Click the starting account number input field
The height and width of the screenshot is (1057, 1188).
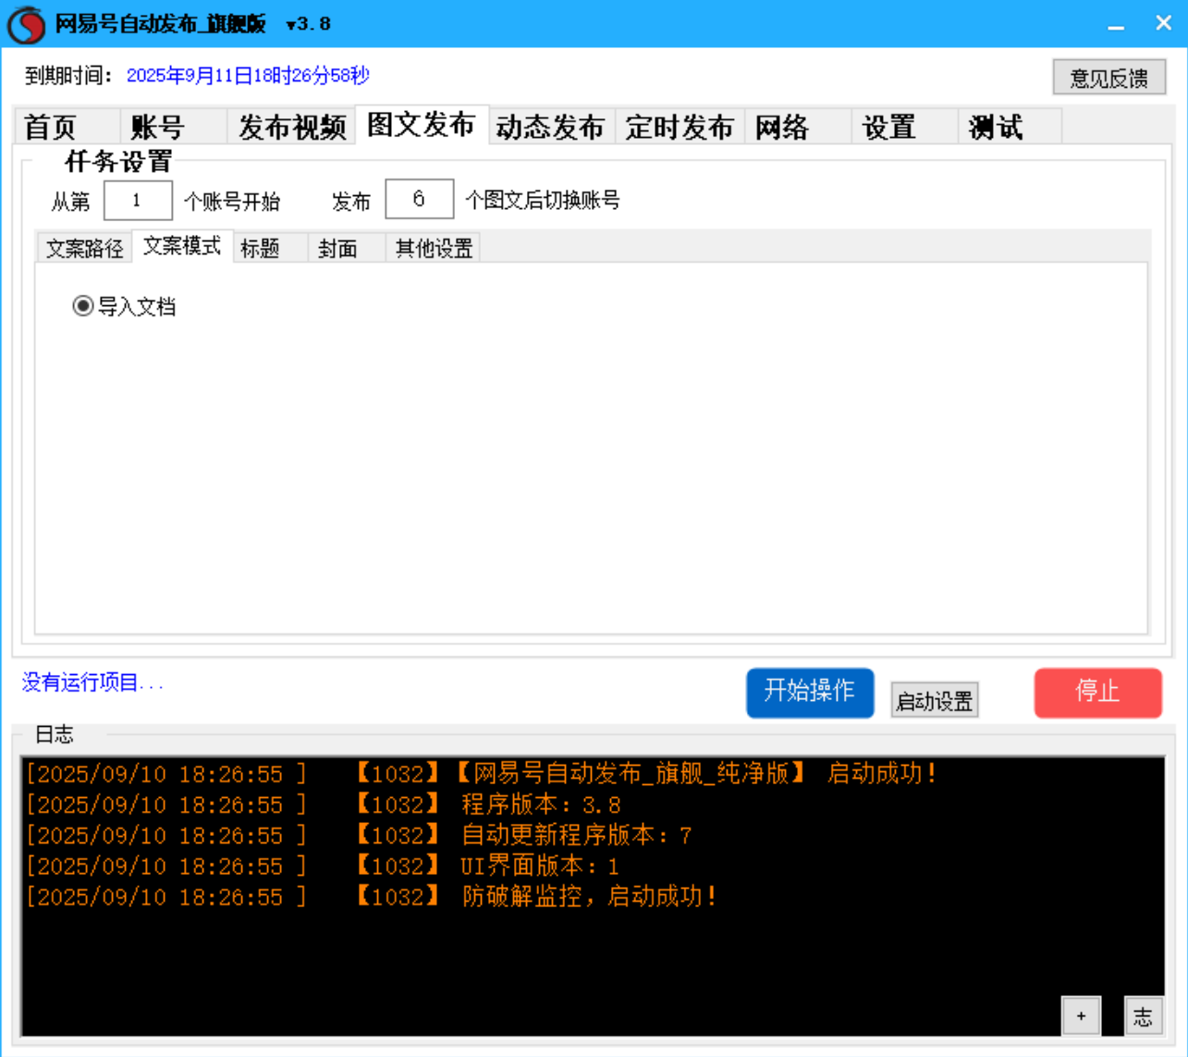[x=138, y=200]
